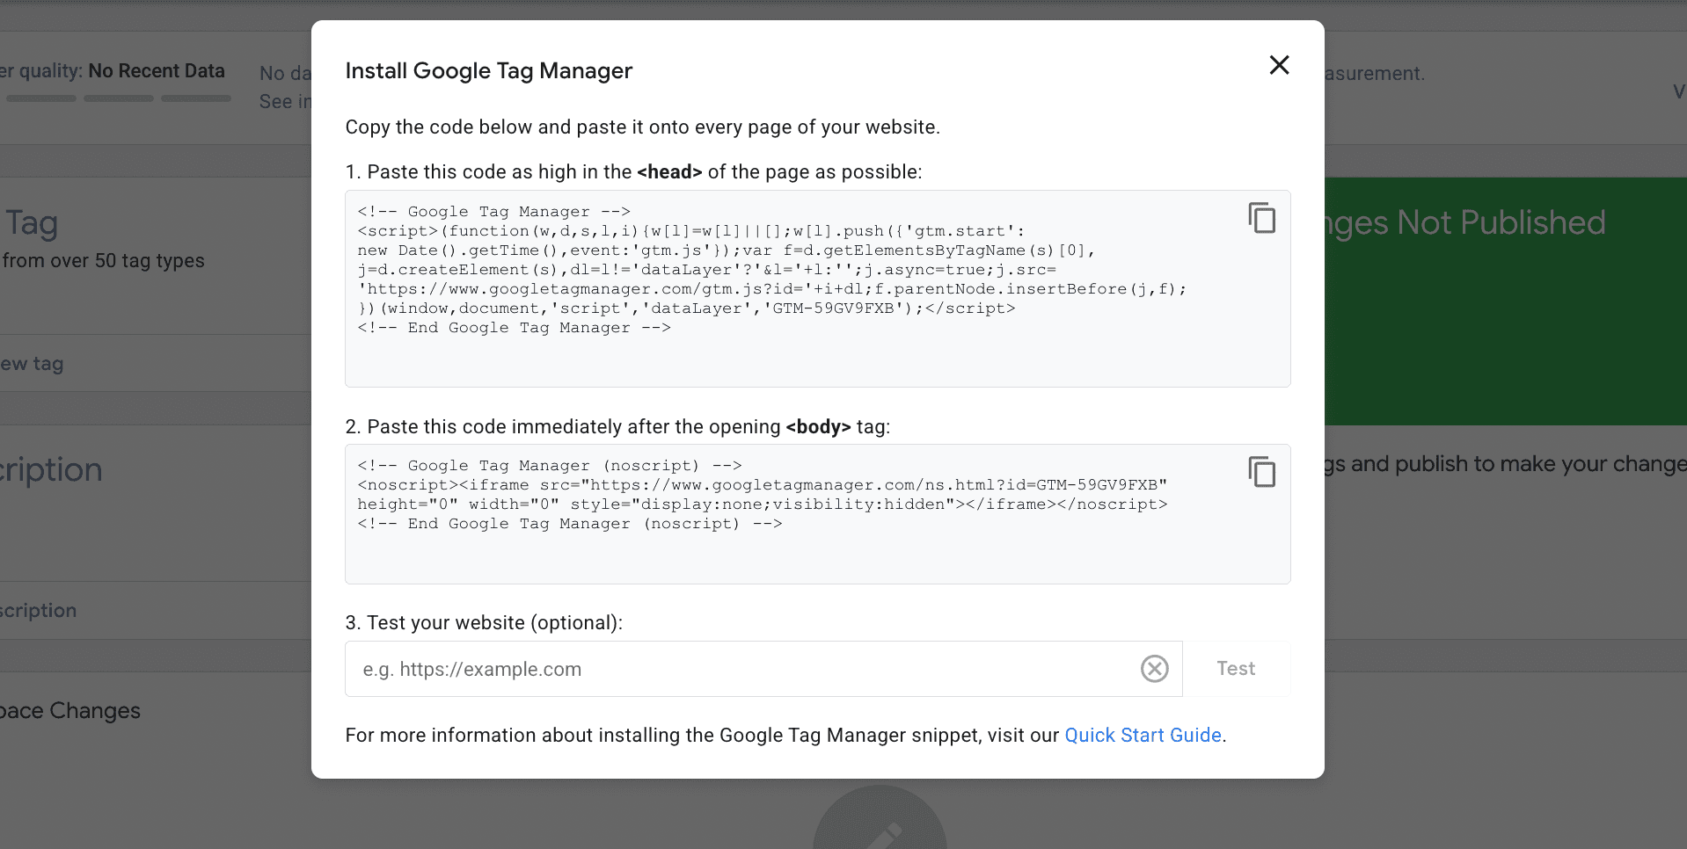Image resolution: width=1687 pixels, height=849 pixels.
Task: Click the Workspace Changes heading
Action: (x=70, y=710)
